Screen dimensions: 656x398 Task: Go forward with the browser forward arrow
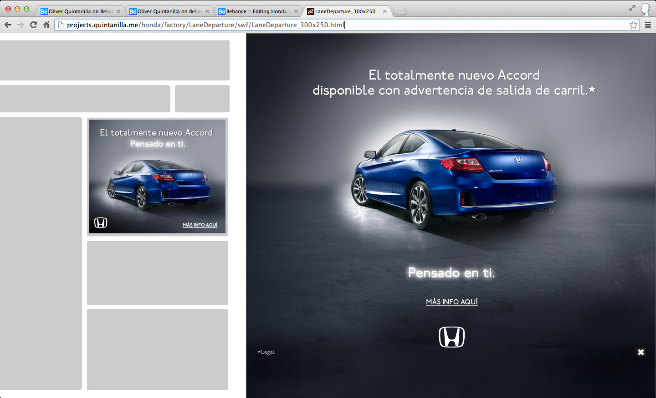(x=20, y=25)
